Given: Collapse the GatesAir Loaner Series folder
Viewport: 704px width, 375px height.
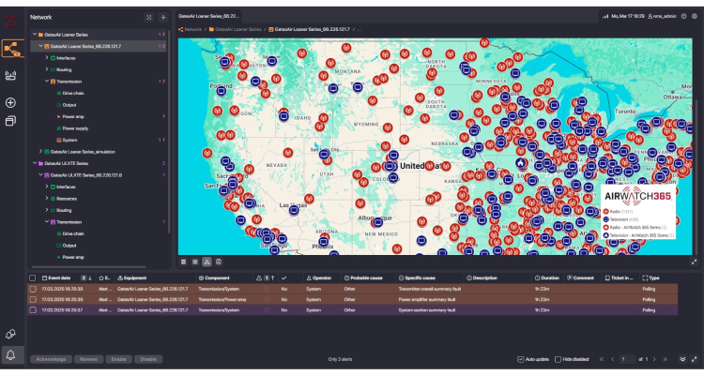Looking at the screenshot, I should point(33,35).
